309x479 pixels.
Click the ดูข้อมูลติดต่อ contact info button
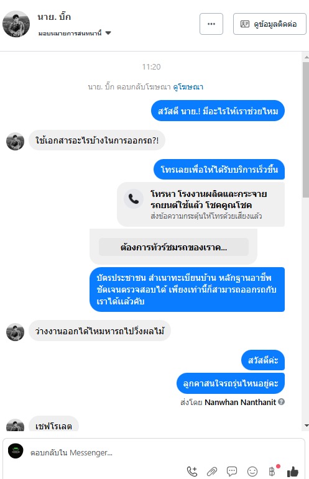tap(270, 24)
